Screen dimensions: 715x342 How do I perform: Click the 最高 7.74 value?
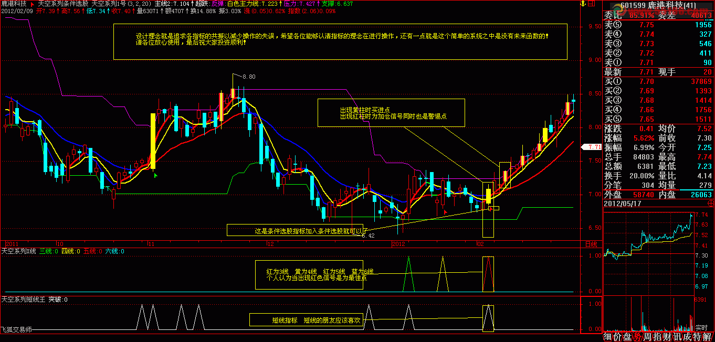coord(703,157)
